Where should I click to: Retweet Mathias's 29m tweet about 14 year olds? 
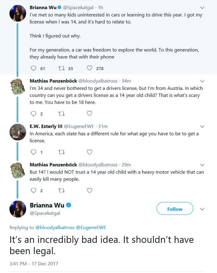tap(61, 190)
